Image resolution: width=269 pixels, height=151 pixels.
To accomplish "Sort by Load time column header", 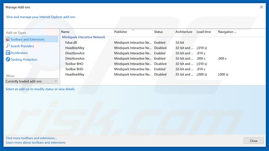I will coord(204,32).
